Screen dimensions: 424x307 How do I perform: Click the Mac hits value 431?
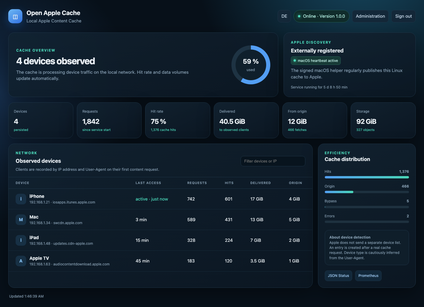229,220
